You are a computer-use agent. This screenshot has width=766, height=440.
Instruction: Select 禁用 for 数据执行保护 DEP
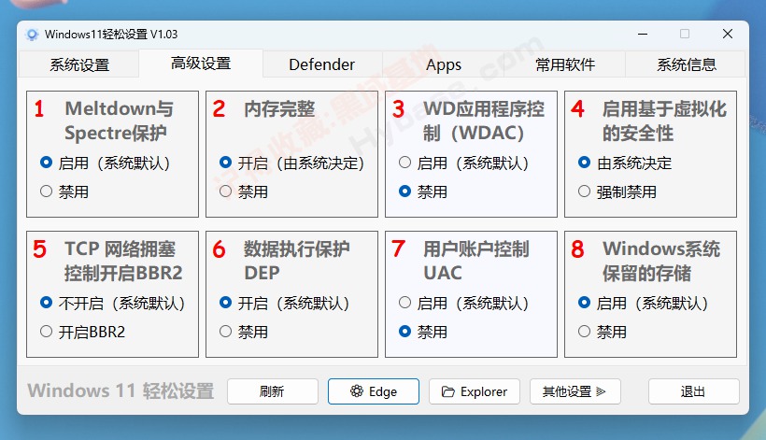tap(244, 332)
